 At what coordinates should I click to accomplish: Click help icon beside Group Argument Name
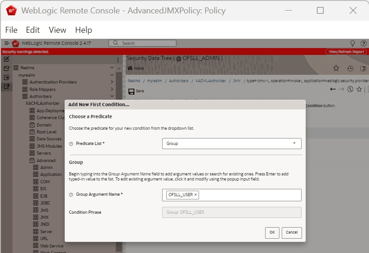pyautogui.click(x=71, y=195)
